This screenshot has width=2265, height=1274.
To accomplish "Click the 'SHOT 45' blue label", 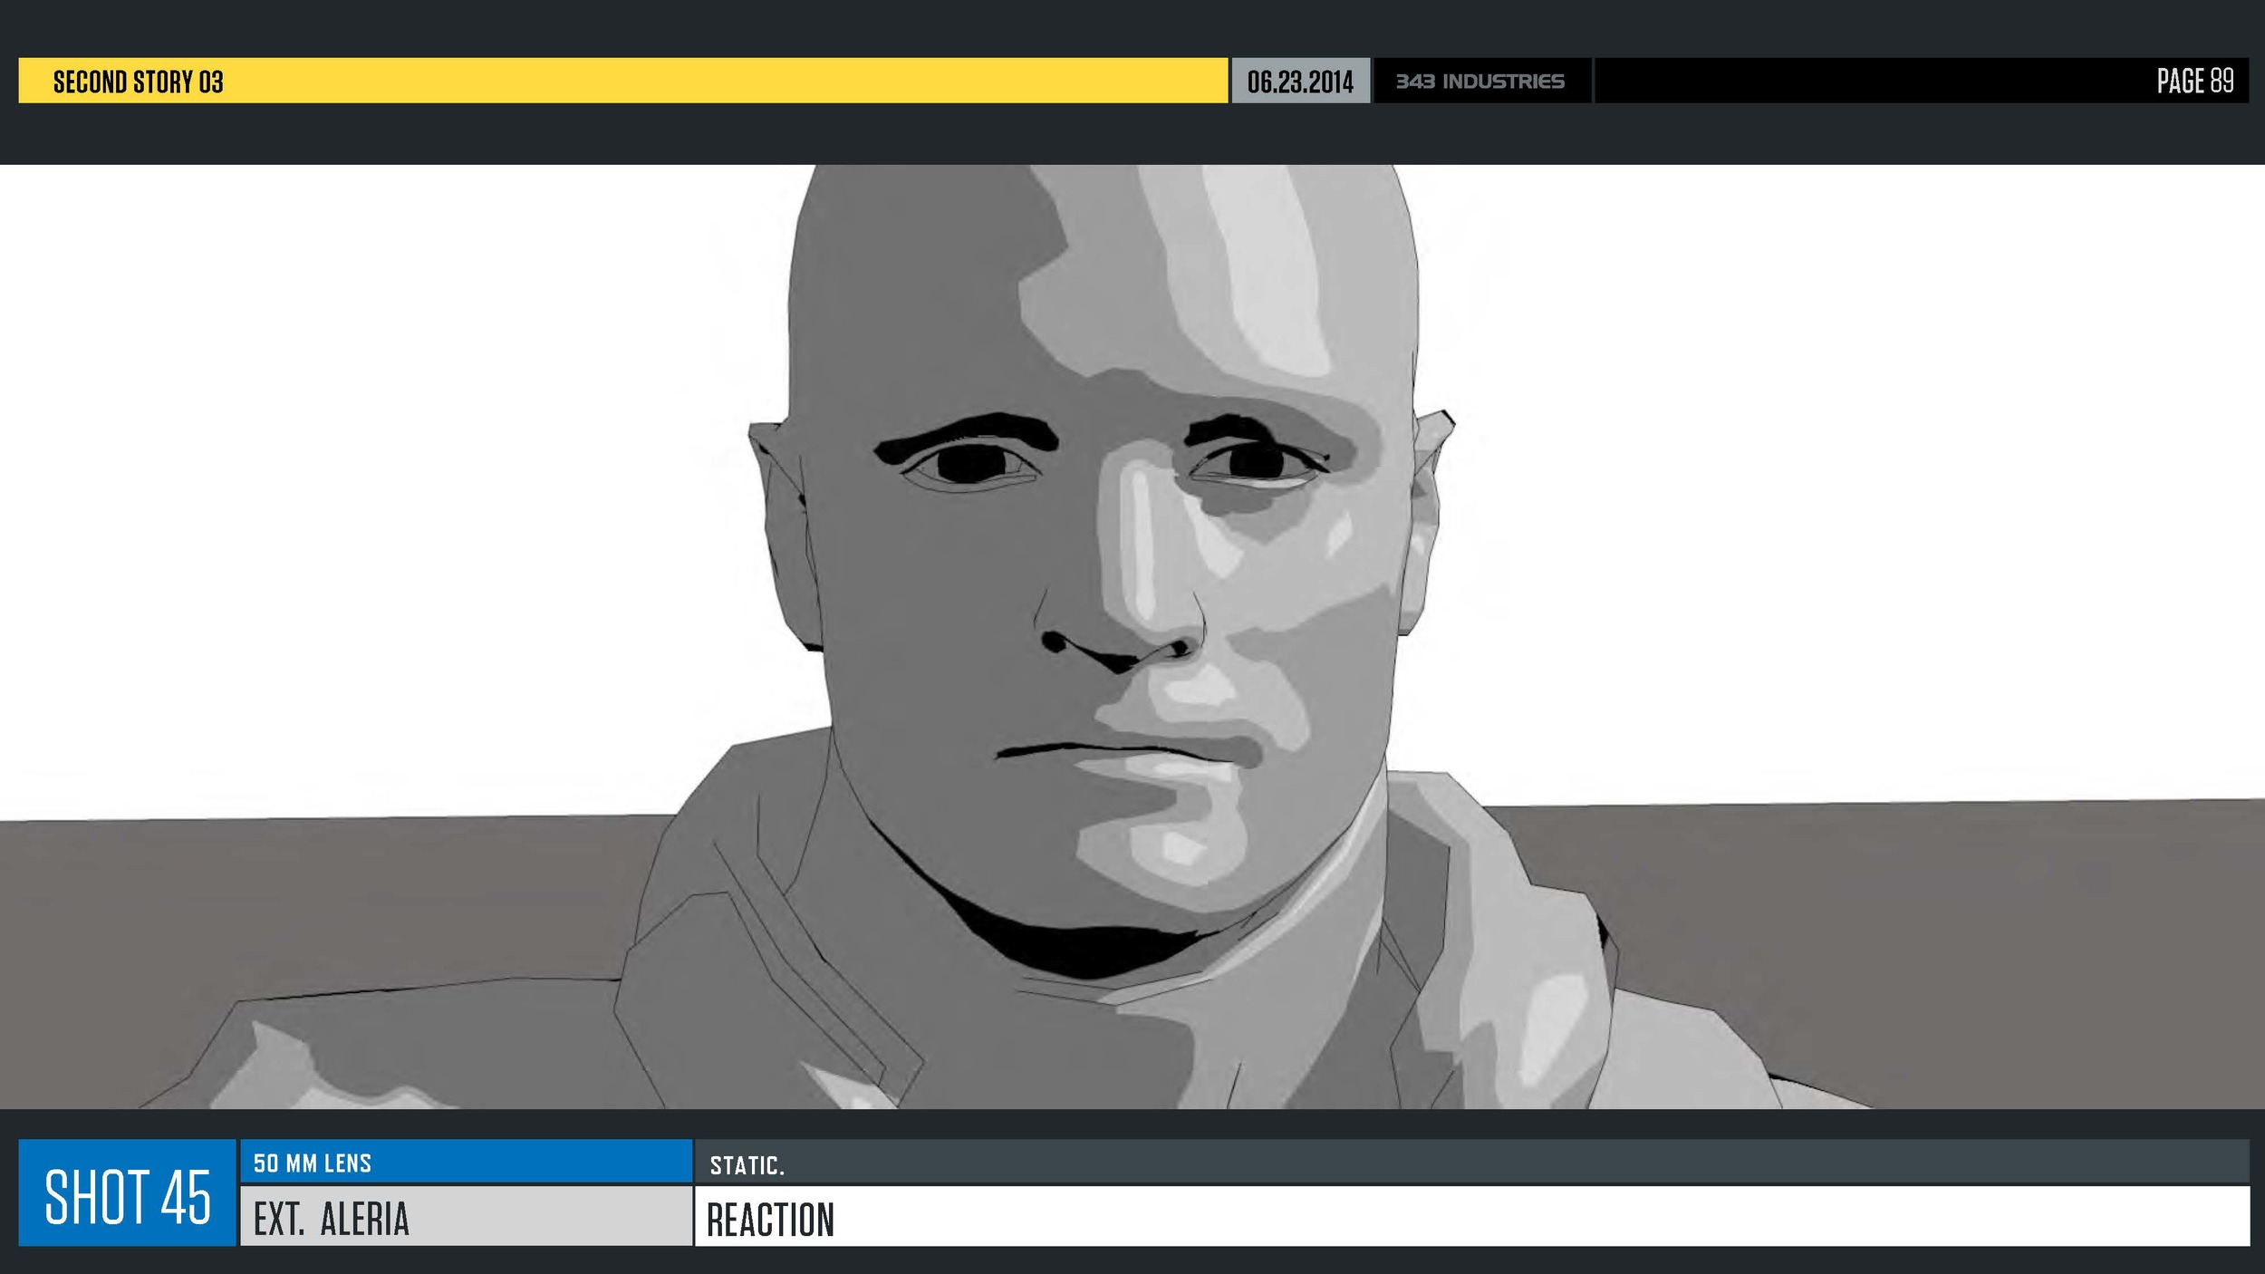I will tap(127, 1193).
